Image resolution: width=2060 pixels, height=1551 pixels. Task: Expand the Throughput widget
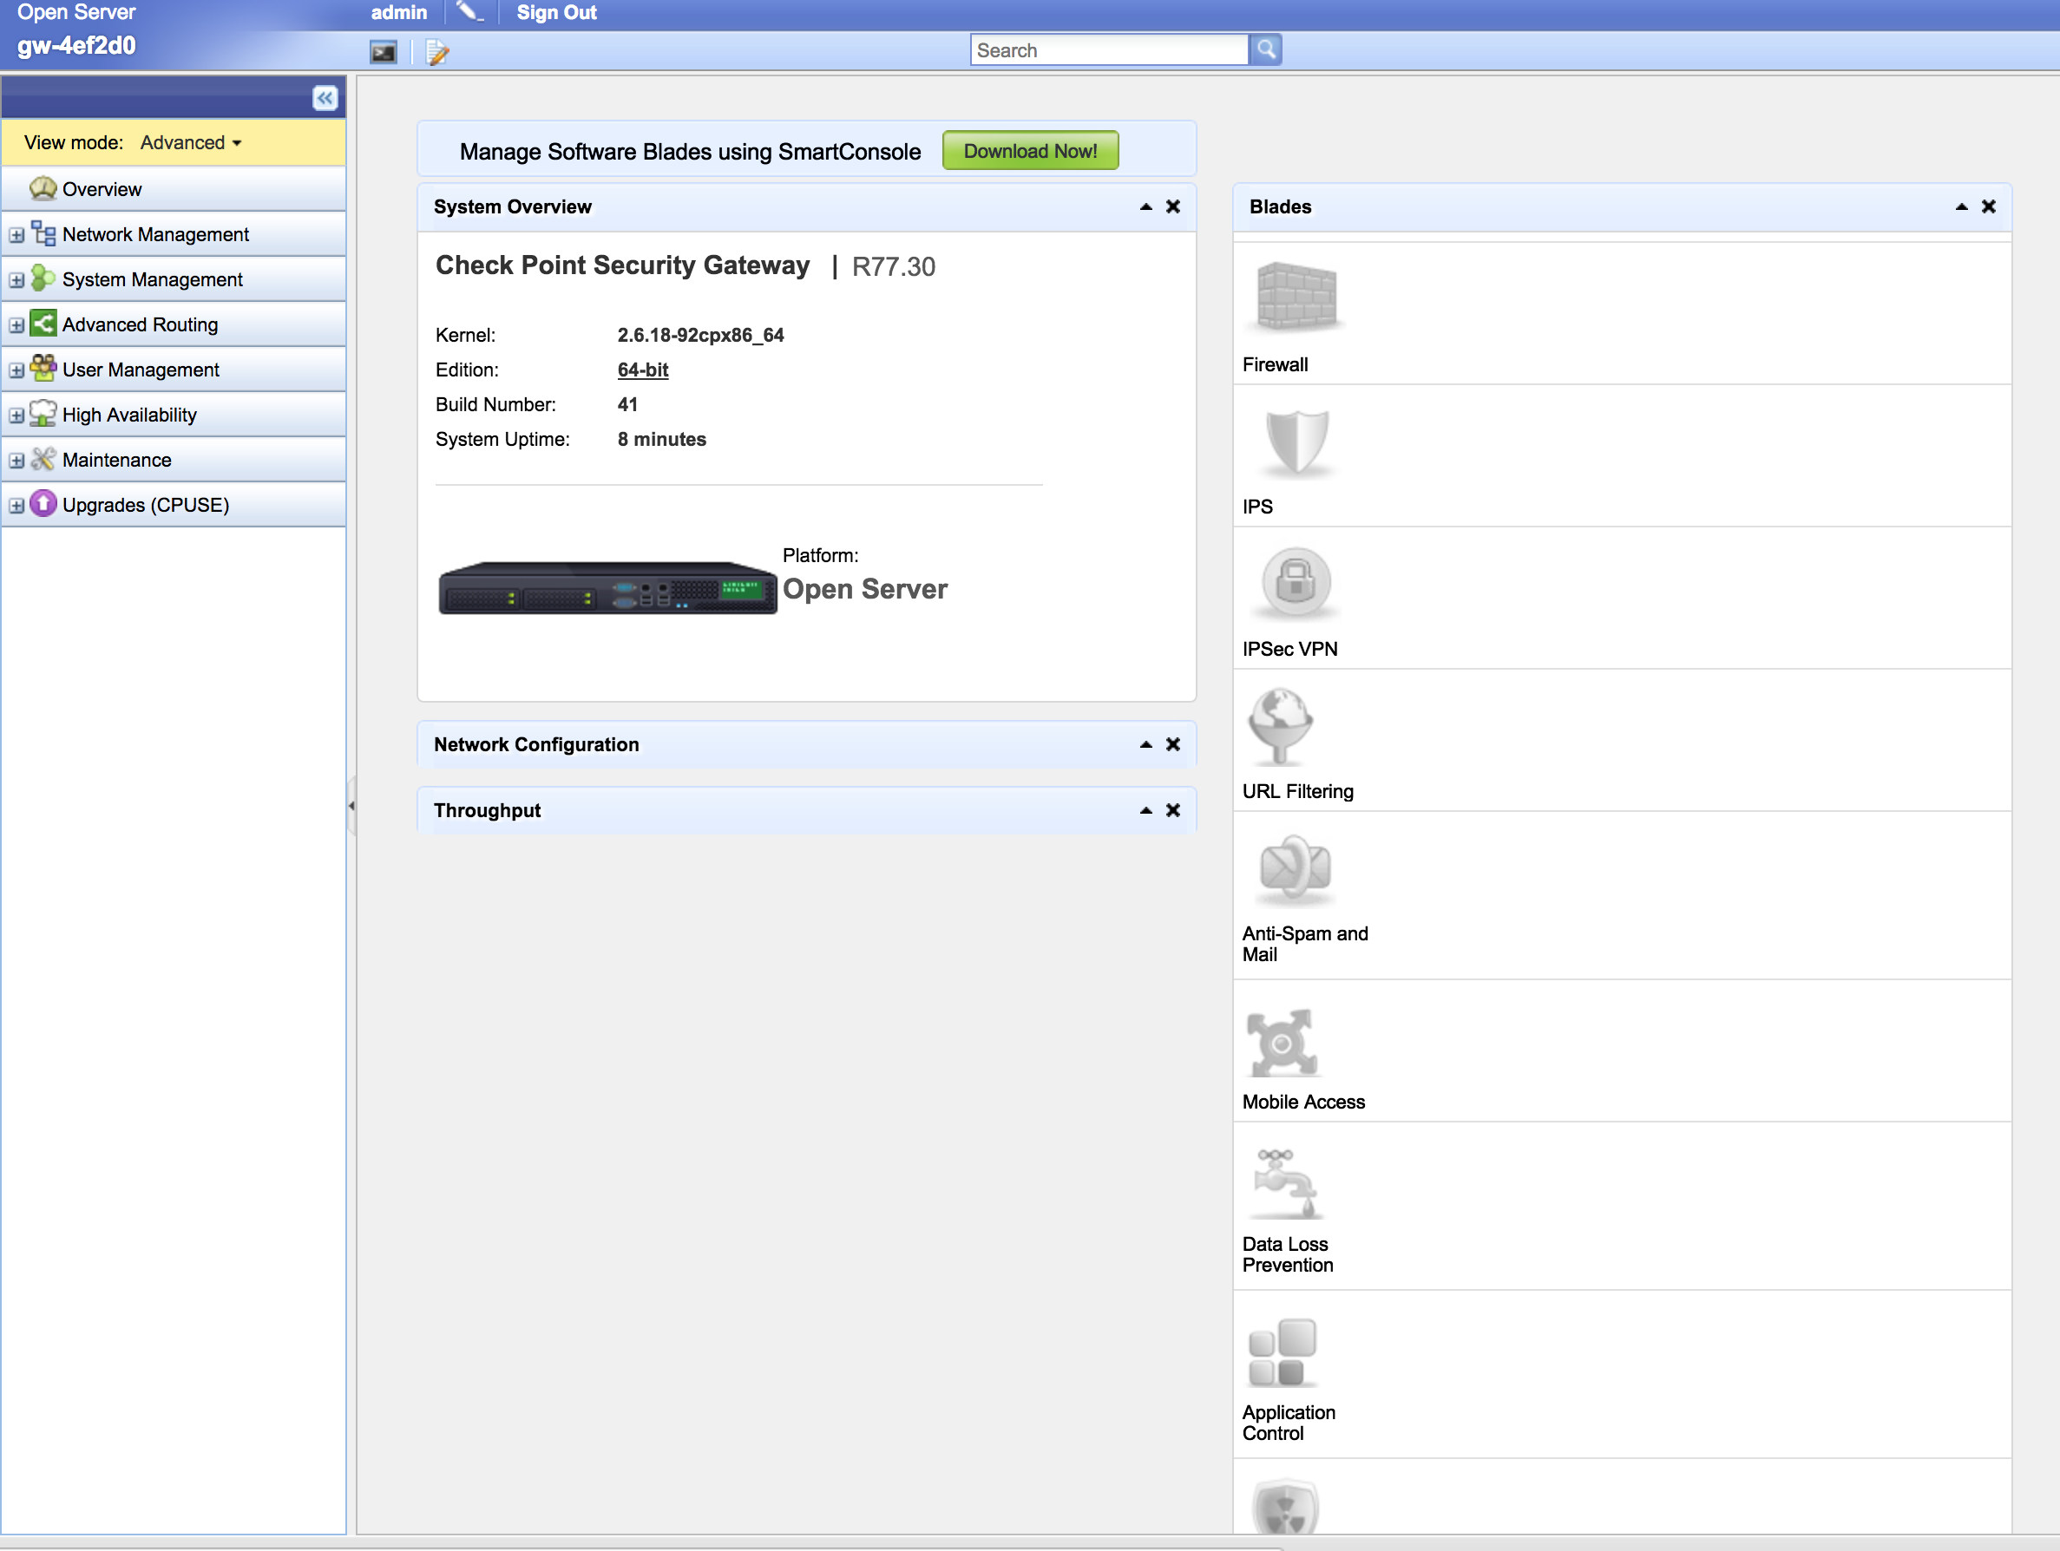pos(1145,811)
